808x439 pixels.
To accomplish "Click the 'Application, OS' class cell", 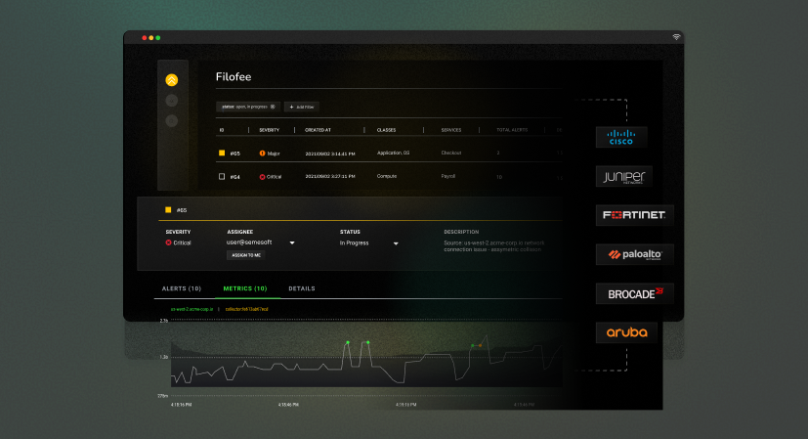I will tap(393, 153).
